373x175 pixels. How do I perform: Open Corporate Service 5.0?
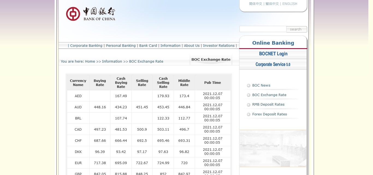(273, 65)
